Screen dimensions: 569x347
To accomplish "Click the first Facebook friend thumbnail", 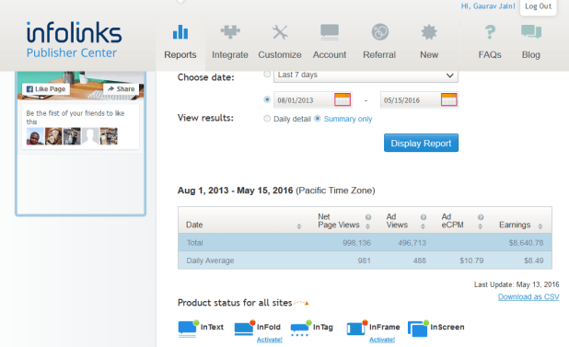I will (35, 136).
